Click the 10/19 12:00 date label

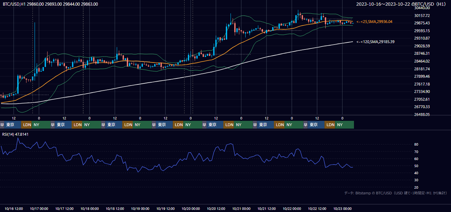[166, 208]
